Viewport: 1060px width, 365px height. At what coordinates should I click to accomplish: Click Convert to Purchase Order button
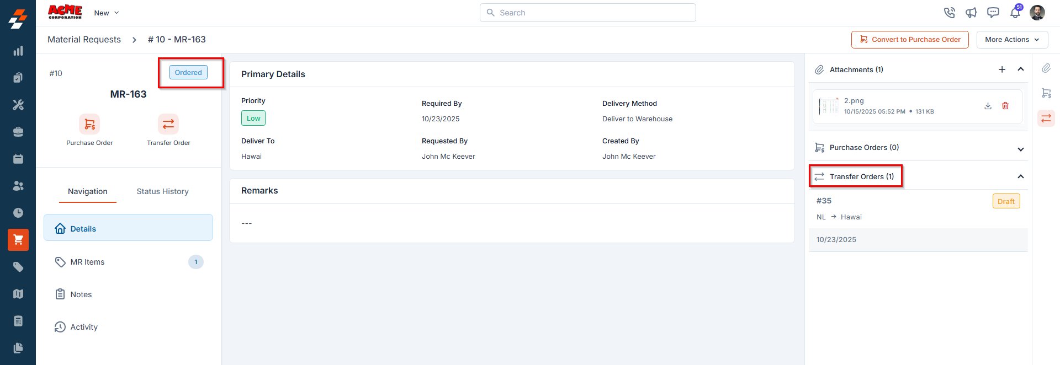pyautogui.click(x=910, y=40)
